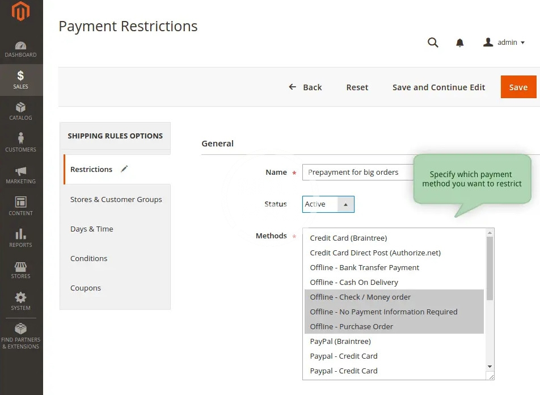Open the notifications bell icon
The height and width of the screenshot is (395, 540).
pos(460,43)
